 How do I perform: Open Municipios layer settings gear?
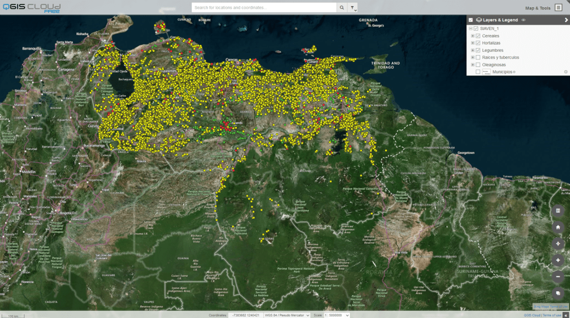566,72
